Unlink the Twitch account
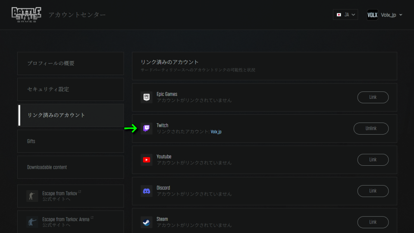414x233 pixels. (x=371, y=129)
